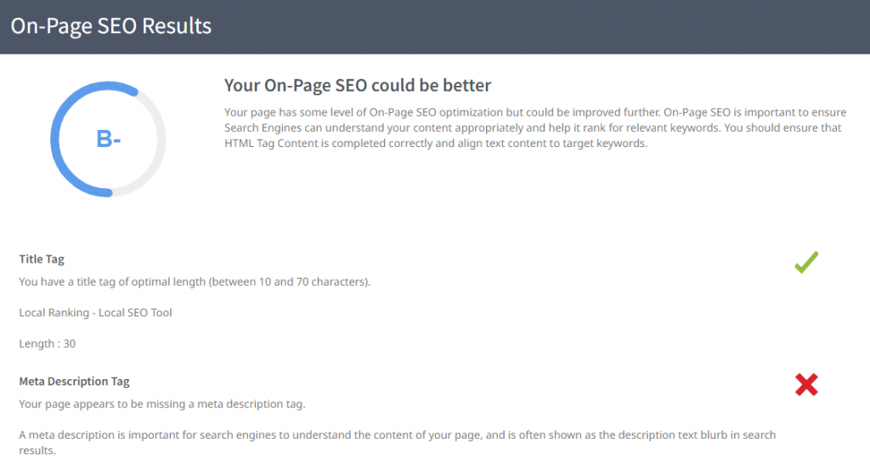This screenshot has height=465, width=870.
Task: Click the "Length : 30" value
Action: [x=48, y=343]
